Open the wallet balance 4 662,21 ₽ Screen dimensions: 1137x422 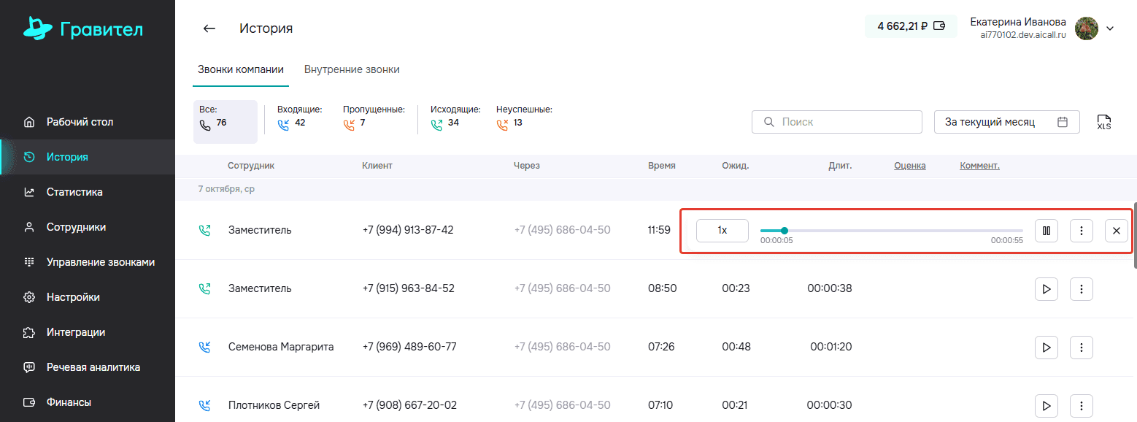[x=911, y=26]
